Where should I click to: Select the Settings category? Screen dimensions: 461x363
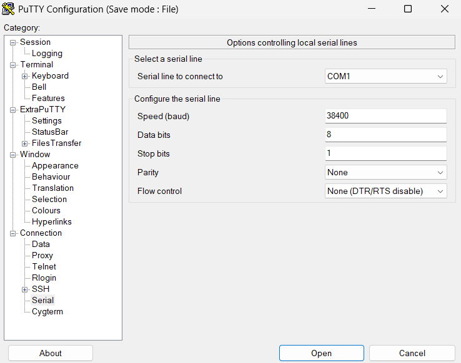(46, 120)
